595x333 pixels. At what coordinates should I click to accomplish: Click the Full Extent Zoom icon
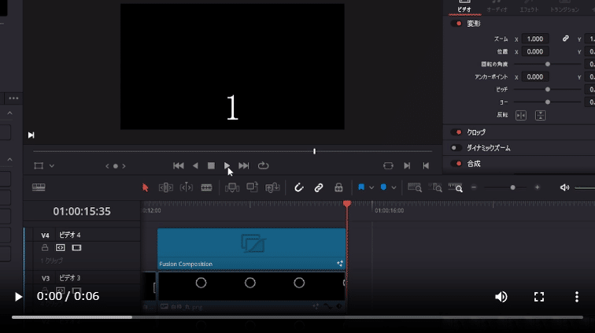(415, 187)
